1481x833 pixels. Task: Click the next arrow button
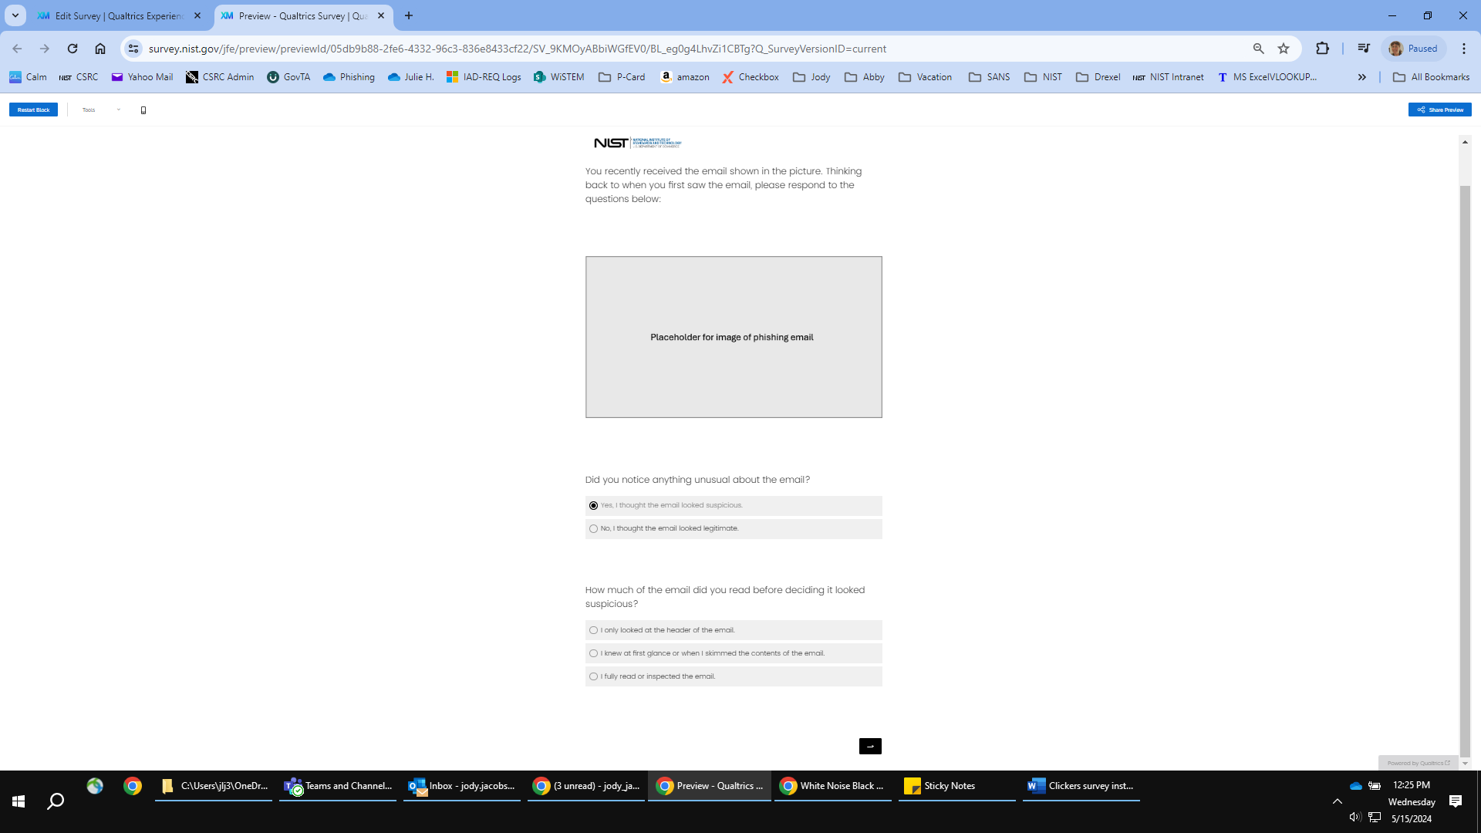tap(870, 746)
